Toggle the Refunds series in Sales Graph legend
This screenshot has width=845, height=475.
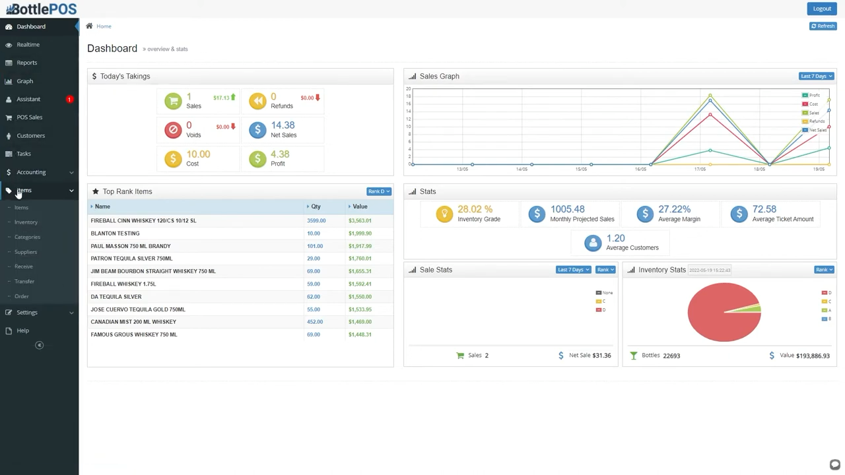pos(813,121)
